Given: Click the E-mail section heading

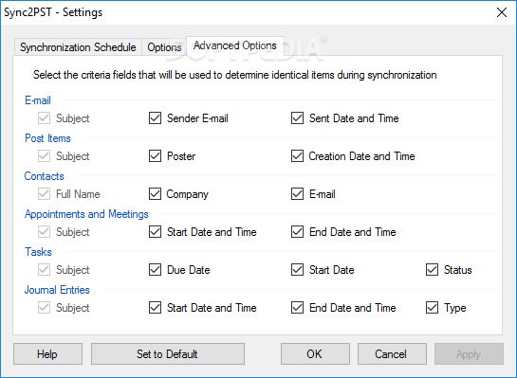Looking at the screenshot, I should pos(38,100).
